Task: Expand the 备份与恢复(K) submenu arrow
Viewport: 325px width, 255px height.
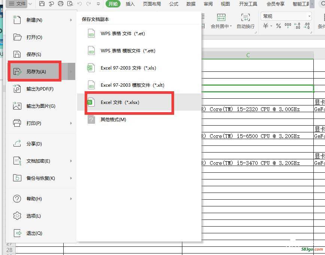Action: click(x=71, y=178)
